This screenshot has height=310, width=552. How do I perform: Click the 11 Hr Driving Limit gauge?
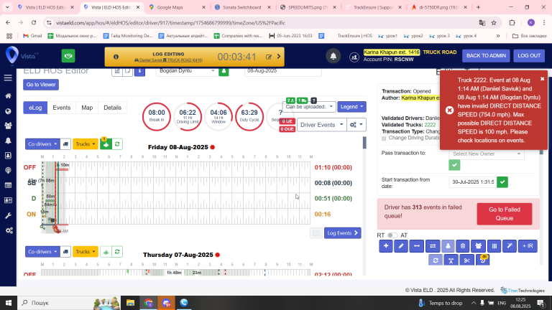coord(188,116)
